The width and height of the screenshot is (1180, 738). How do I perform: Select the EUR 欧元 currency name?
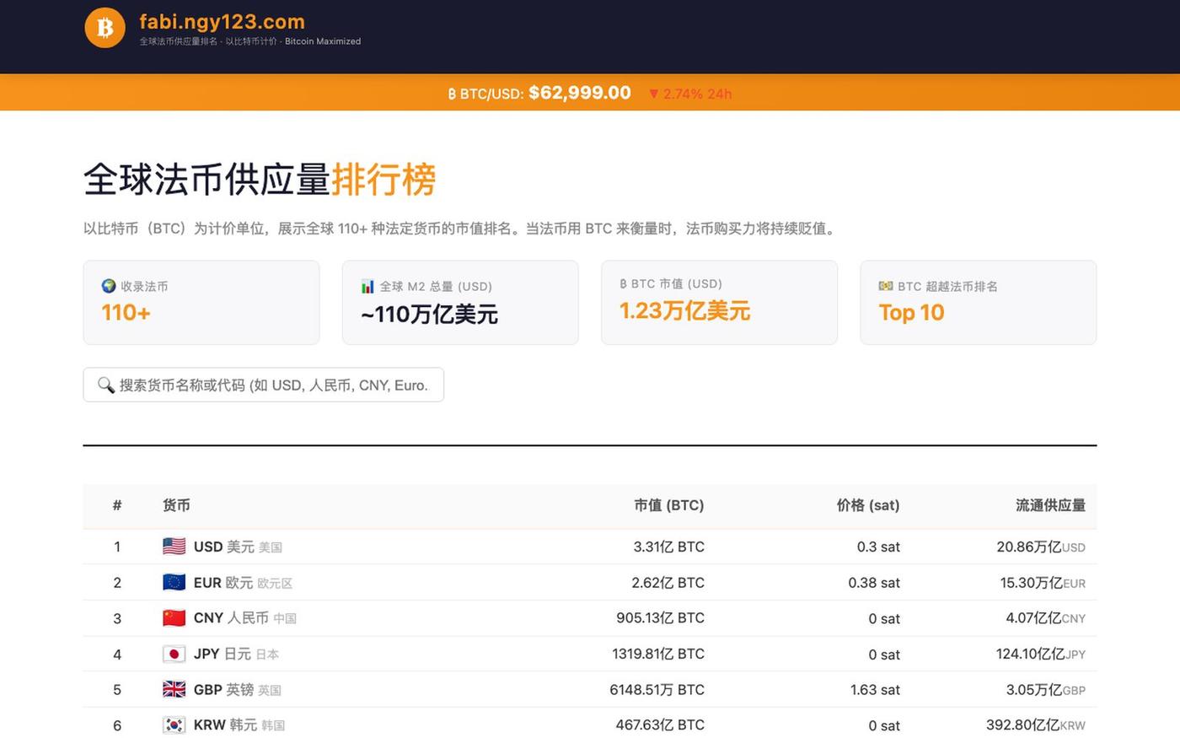tap(223, 583)
